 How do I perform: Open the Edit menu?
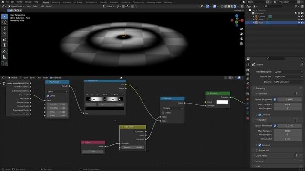click(12, 2)
